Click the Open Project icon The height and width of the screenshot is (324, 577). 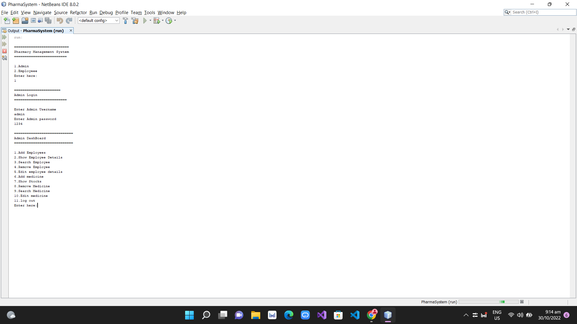[x=25, y=21]
